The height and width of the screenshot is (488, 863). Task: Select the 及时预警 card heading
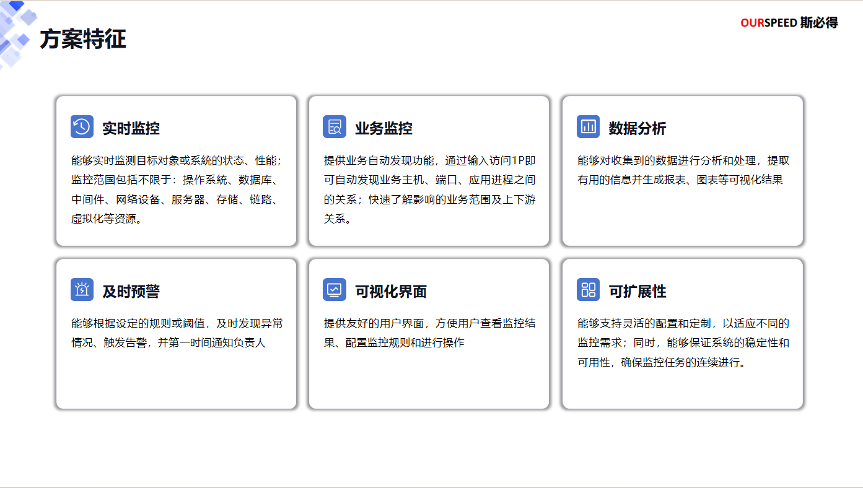[131, 292]
